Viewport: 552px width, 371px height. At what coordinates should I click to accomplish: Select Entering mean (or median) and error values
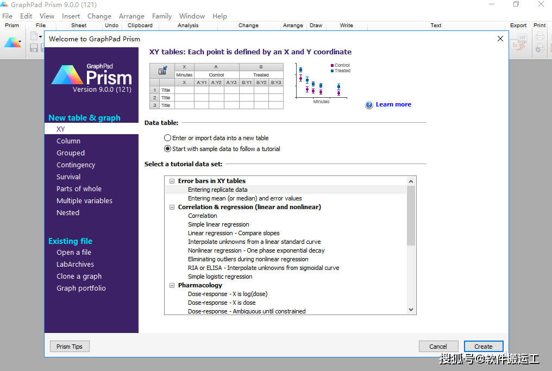click(x=244, y=198)
